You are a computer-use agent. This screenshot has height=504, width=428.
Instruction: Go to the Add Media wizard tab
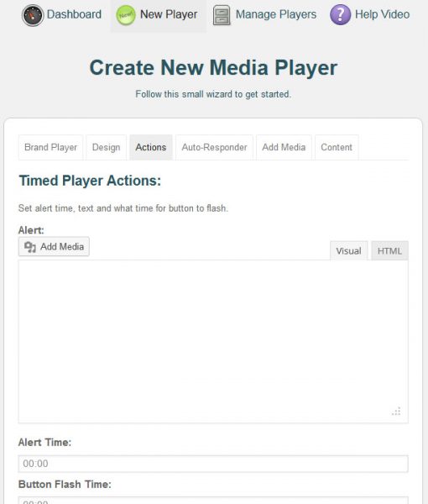point(284,147)
